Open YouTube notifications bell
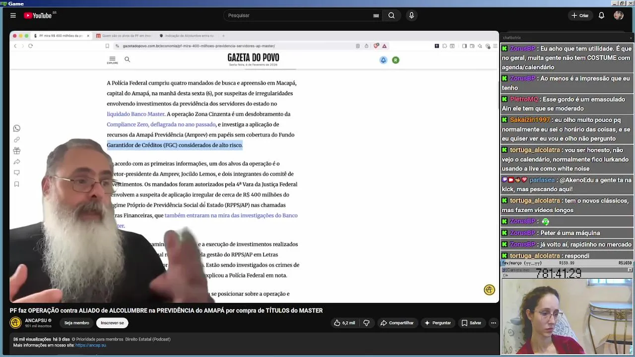Screen dimensions: 635x357 [601, 15]
